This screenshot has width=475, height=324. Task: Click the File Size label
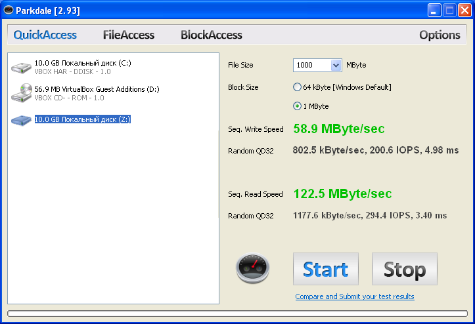point(240,65)
